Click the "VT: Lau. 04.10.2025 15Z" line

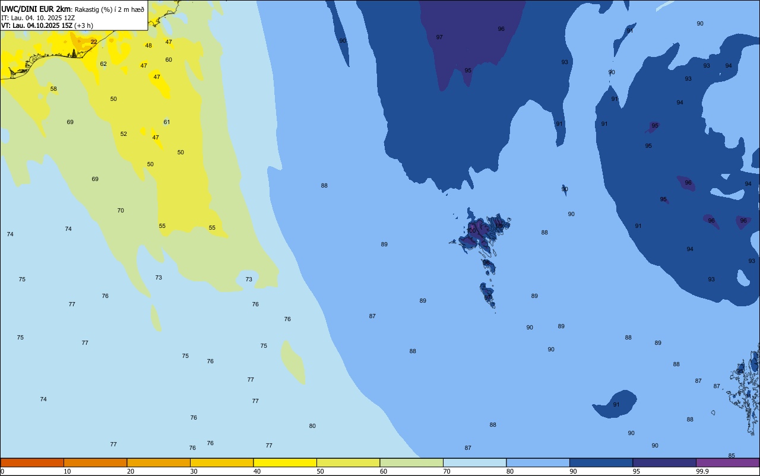36,26
